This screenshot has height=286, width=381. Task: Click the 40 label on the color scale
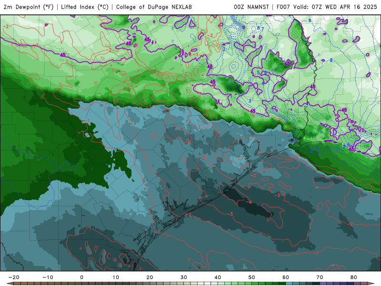coord(218,277)
